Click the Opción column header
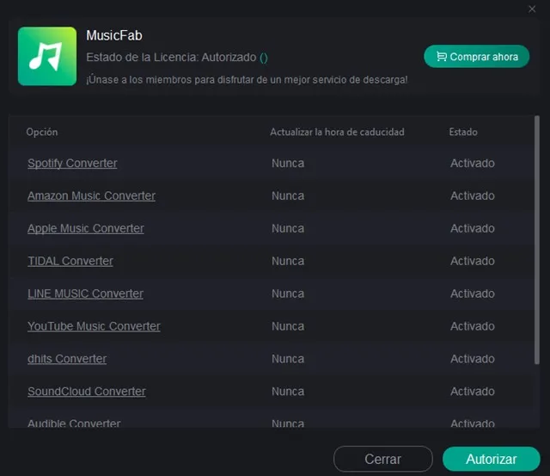 [42, 132]
